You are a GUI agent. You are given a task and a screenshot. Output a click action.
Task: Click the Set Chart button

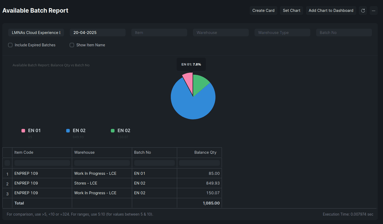292,11
